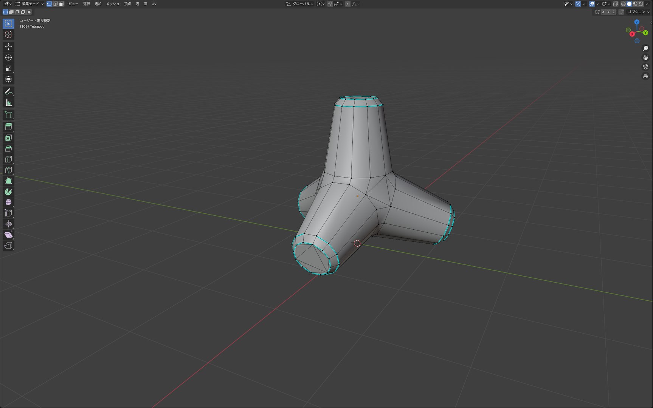Viewport: 653px width, 408px height.
Task: Select the Annotate pencil tool
Action: [8, 91]
